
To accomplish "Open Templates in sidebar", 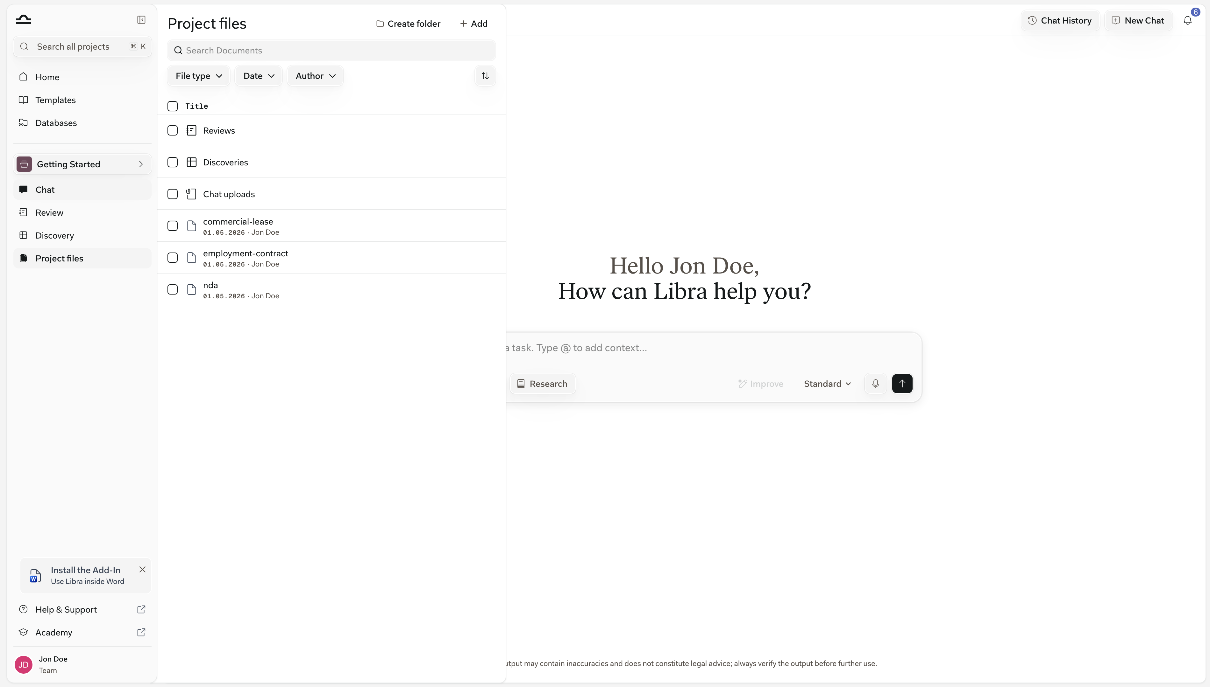I will pyautogui.click(x=82, y=100).
